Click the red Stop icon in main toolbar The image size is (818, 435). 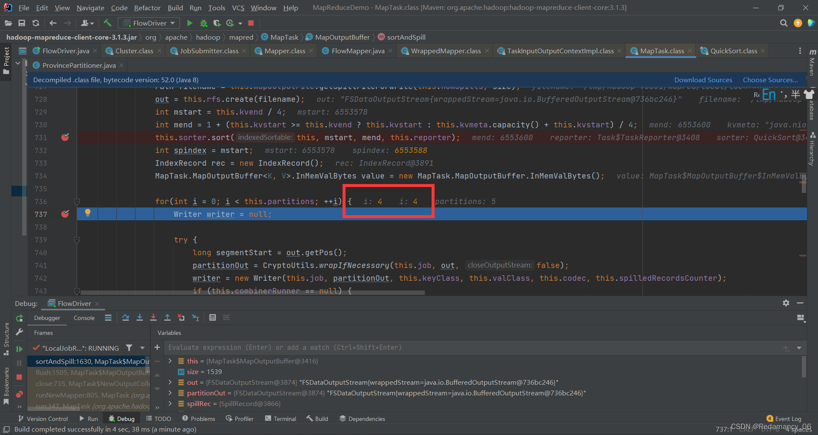pos(251,23)
